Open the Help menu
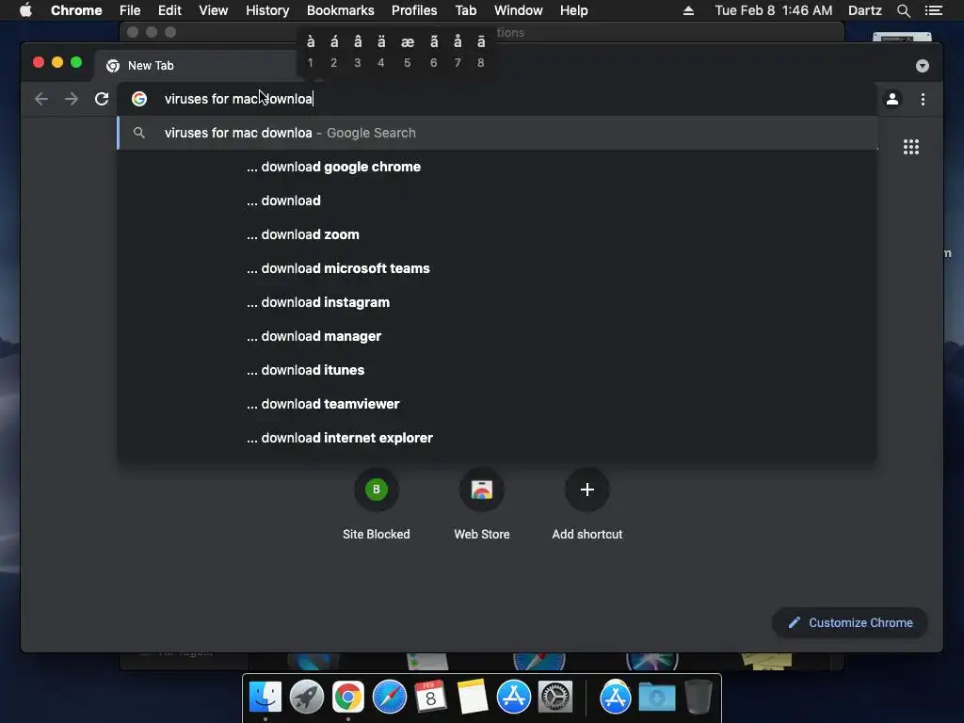 (573, 10)
